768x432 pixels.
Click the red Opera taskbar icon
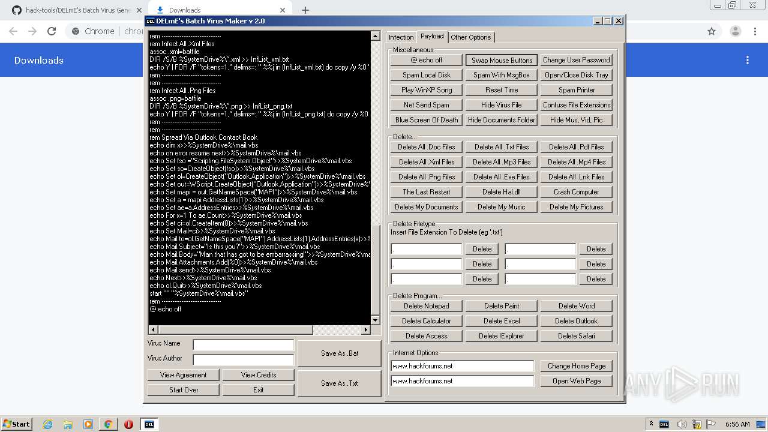(x=128, y=424)
